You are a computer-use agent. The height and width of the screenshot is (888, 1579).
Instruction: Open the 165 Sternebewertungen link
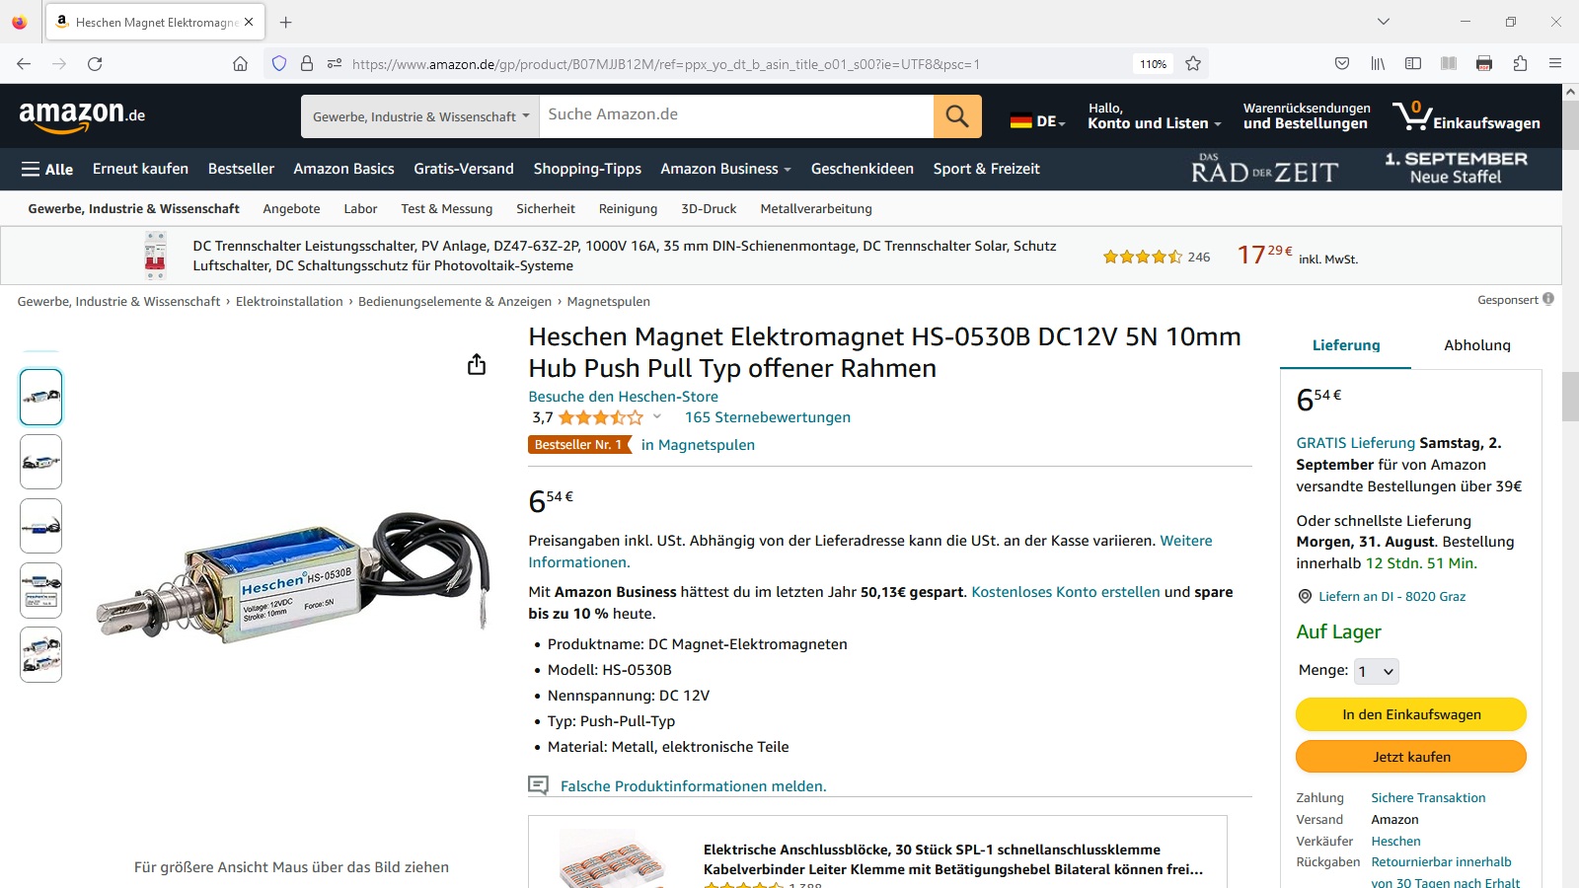768,417
